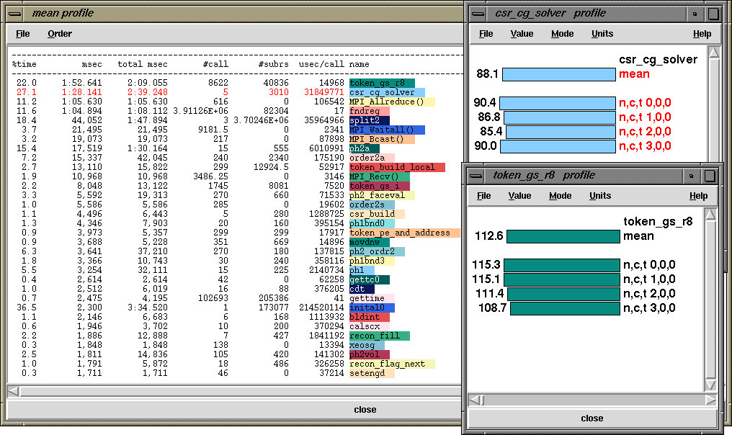Select token_gs_r8 in the mean profile list
The image size is (732, 435).
click(382, 83)
